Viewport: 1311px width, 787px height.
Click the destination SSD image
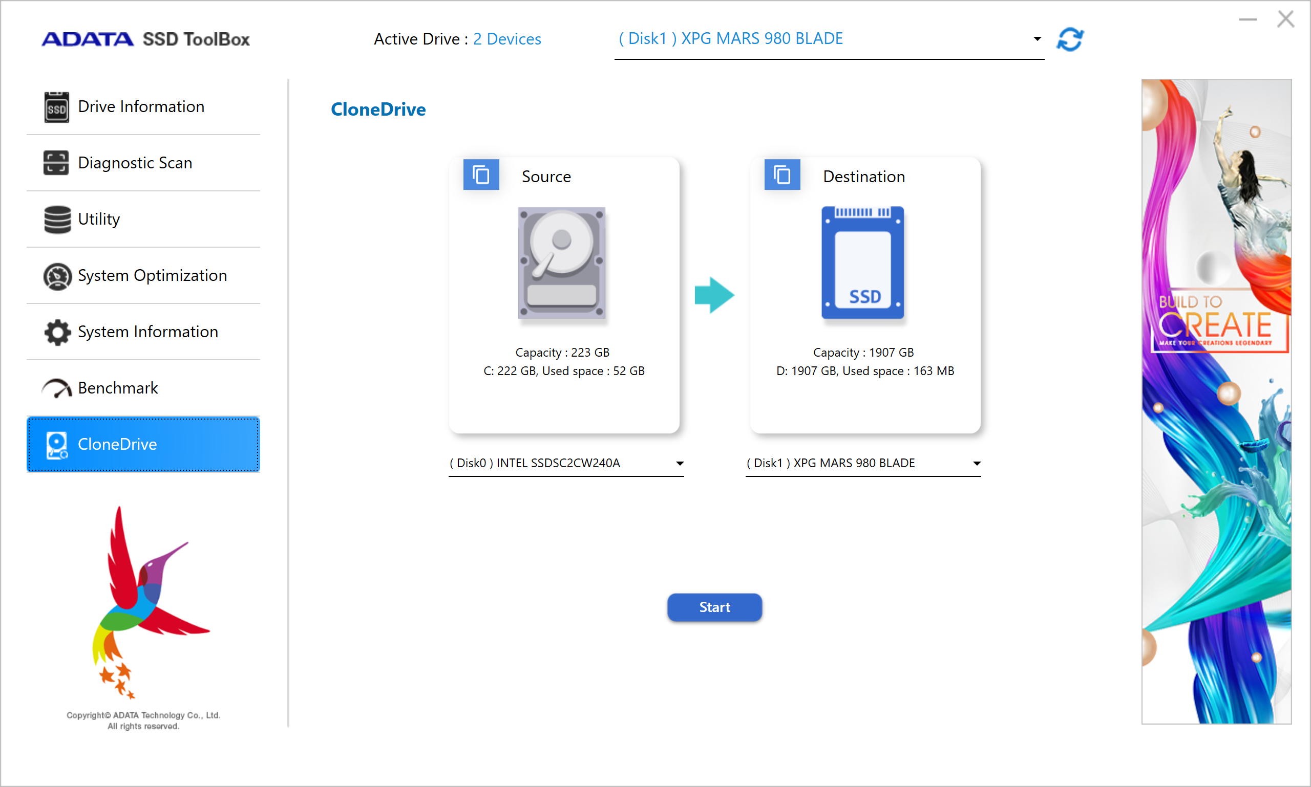point(862,263)
